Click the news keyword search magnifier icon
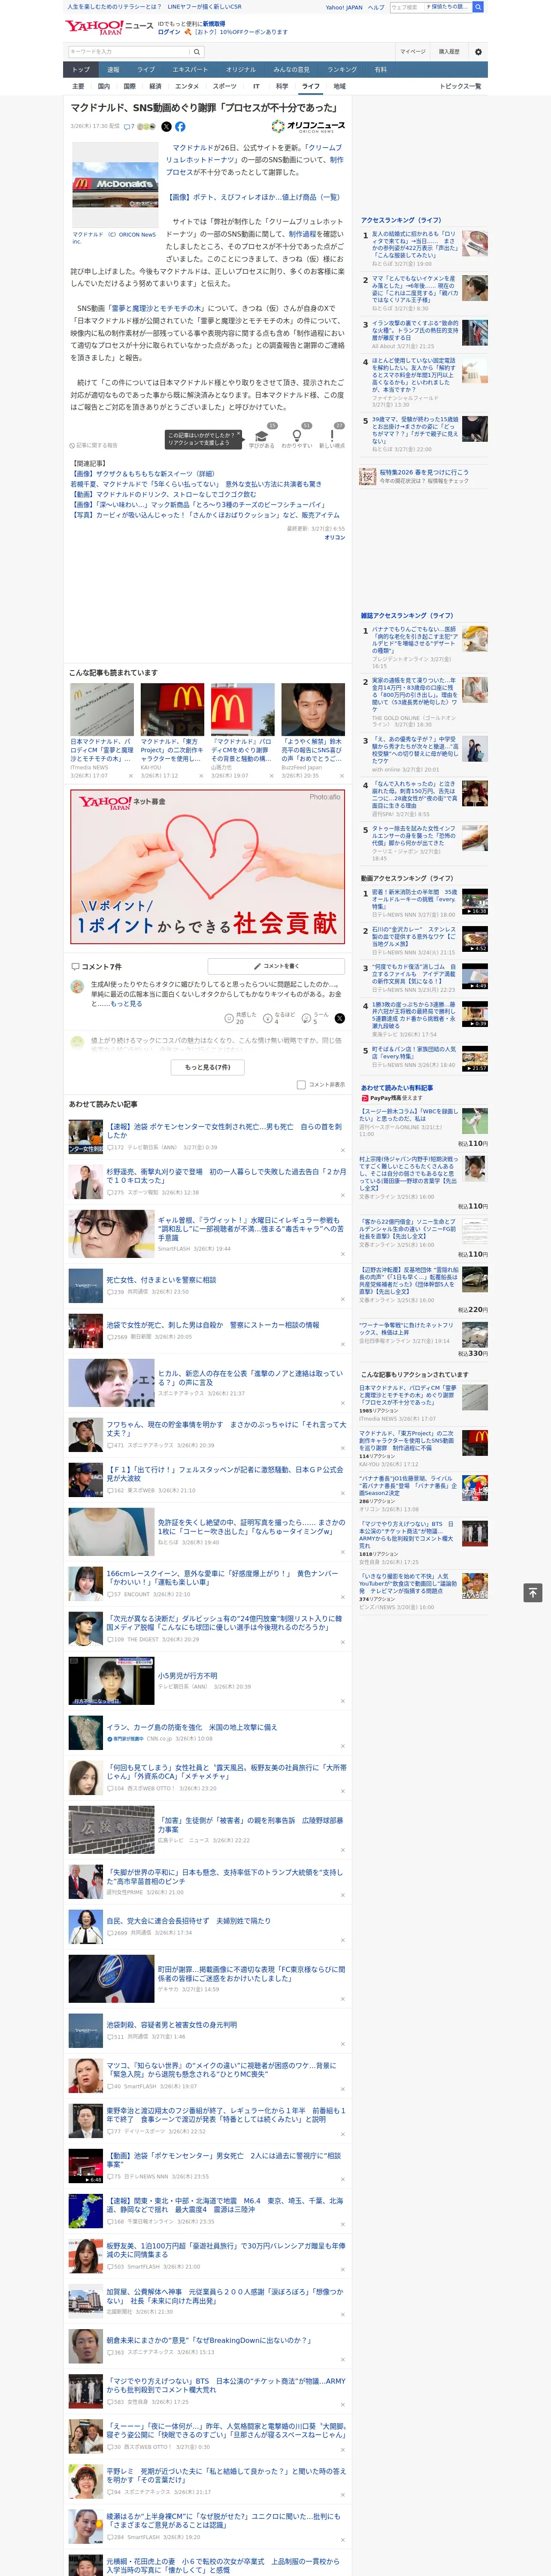This screenshot has height=2576, width=551. (x=197, y=52)
